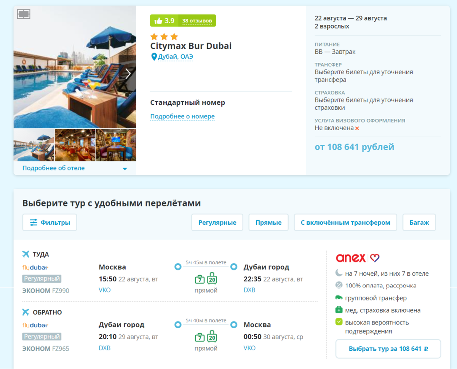Click the price от 108 641 рублей
Screen dimensions: 457x369
[x=355, y=147]
